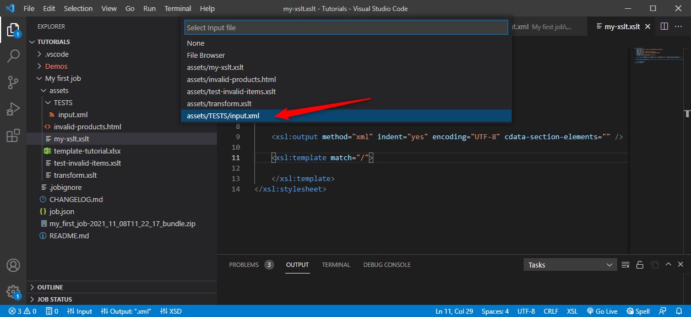Open the output channel Tasks dropdown
This screenshot has height=317, width=691.
coord(570,265)
